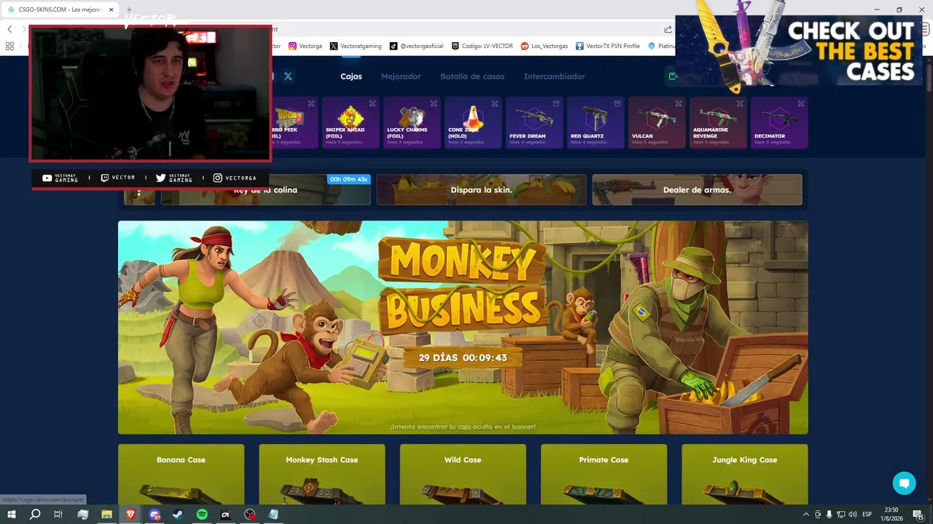Image resolution: width=933 pixels, height=524 pixels.
Task: Launch File Explorer from the taskbar
Action: tap(106, 515)
